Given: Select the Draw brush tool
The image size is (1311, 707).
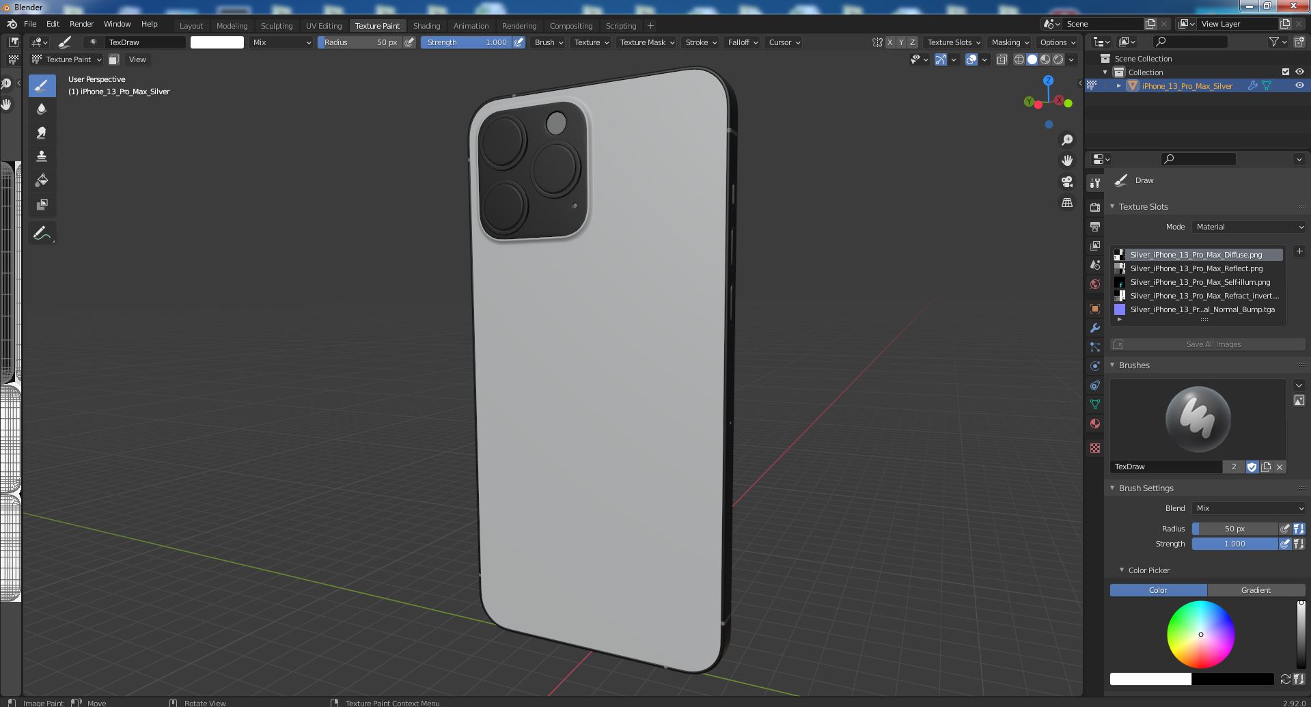Looking at the screenshot, I should click(42, 85).
